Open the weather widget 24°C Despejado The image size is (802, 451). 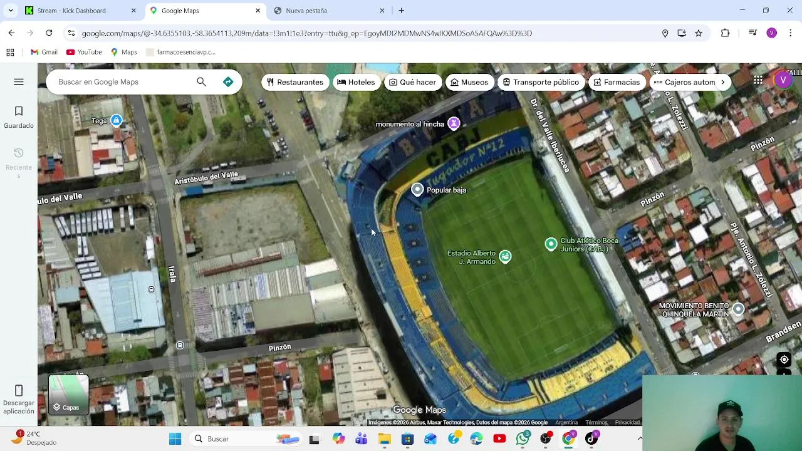[x=34, y=438]
